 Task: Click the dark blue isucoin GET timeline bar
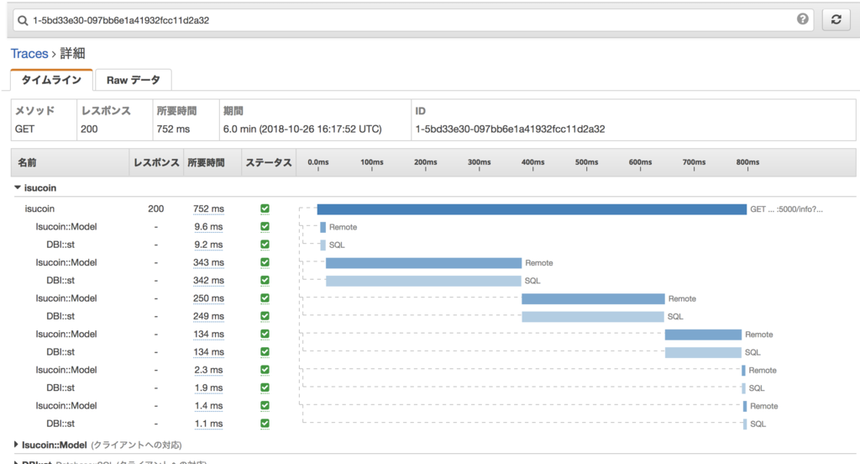click(x=532, y=209)
